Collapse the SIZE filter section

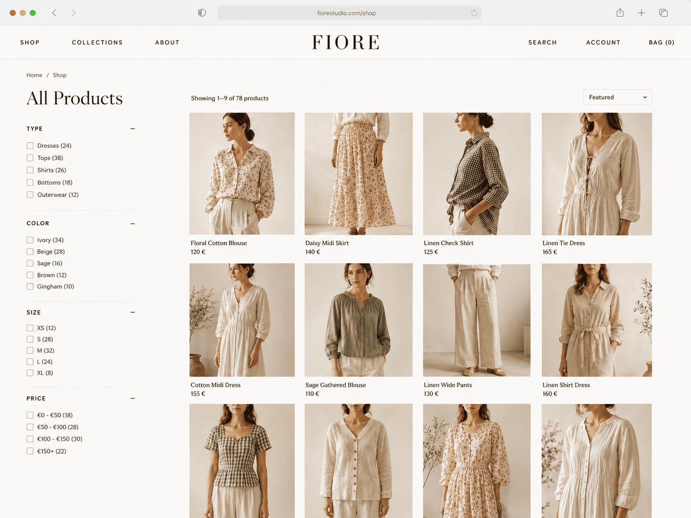(133, 312)
